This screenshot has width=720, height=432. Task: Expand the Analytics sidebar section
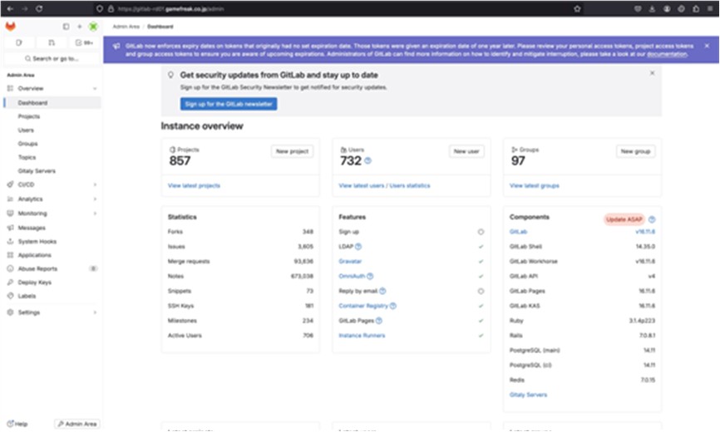point(95,199)
